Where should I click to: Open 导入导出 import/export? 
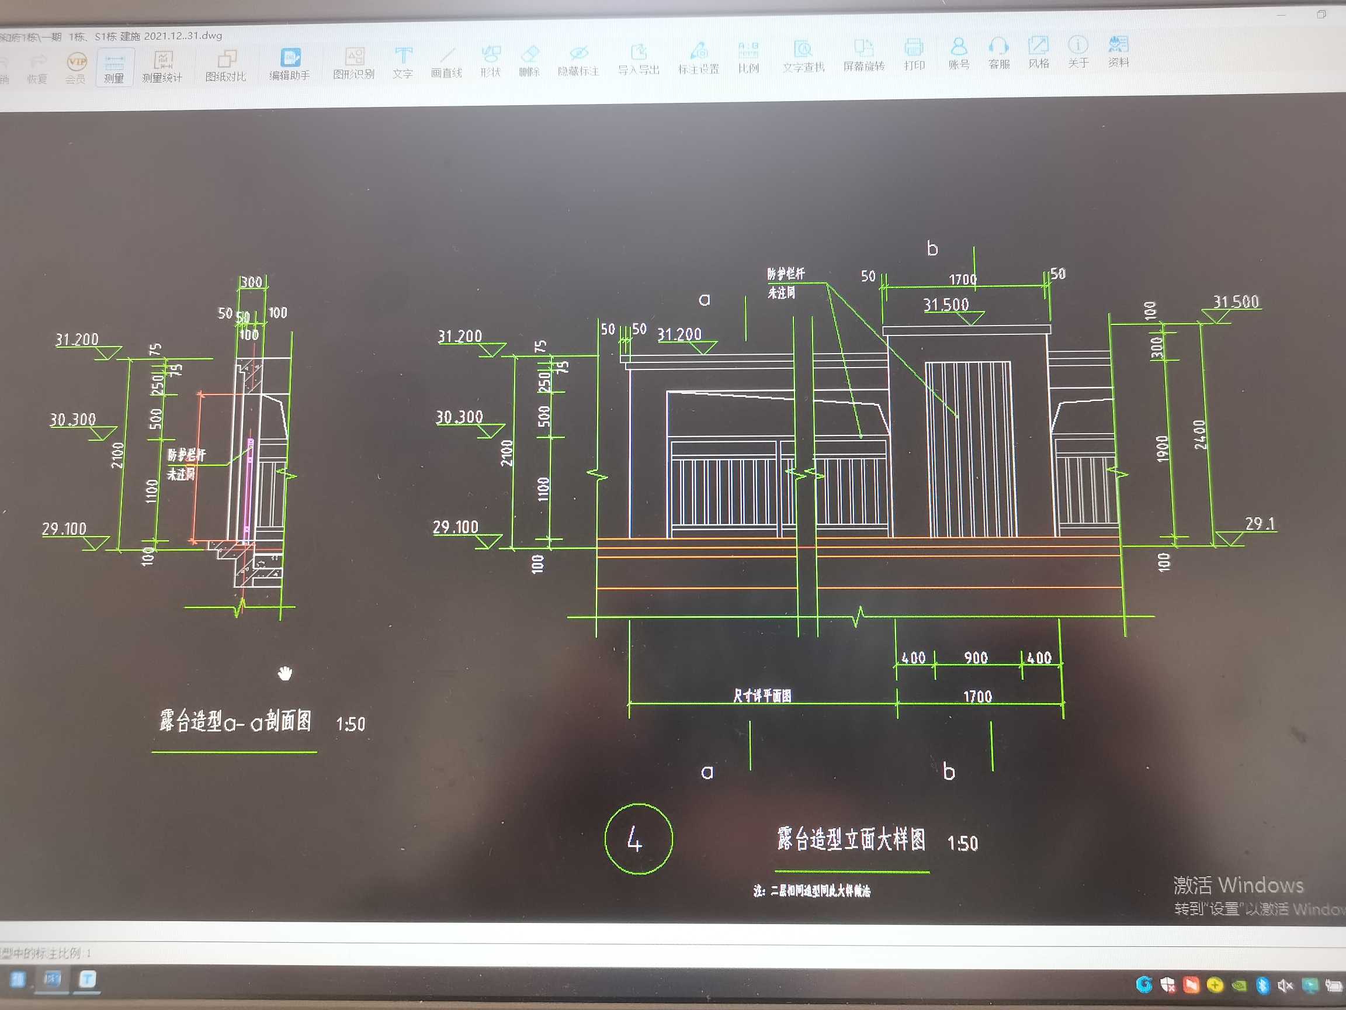[639, 59]
